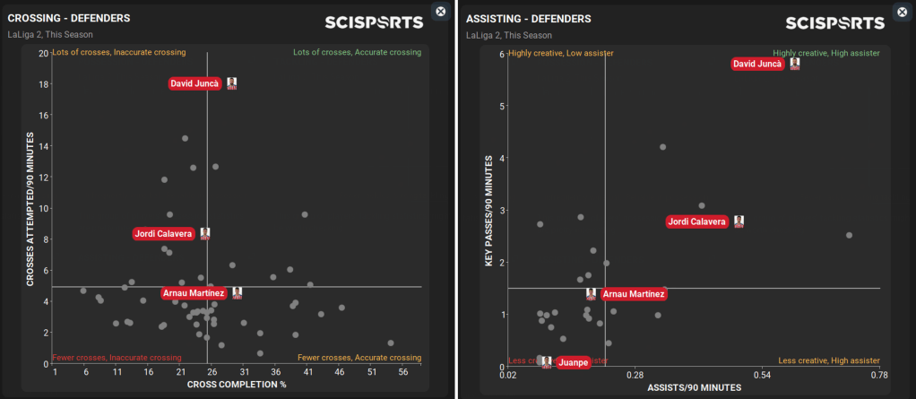
Task: Select Jordi Calavera's name label in the crossing chart
Action: click(163, 234)
